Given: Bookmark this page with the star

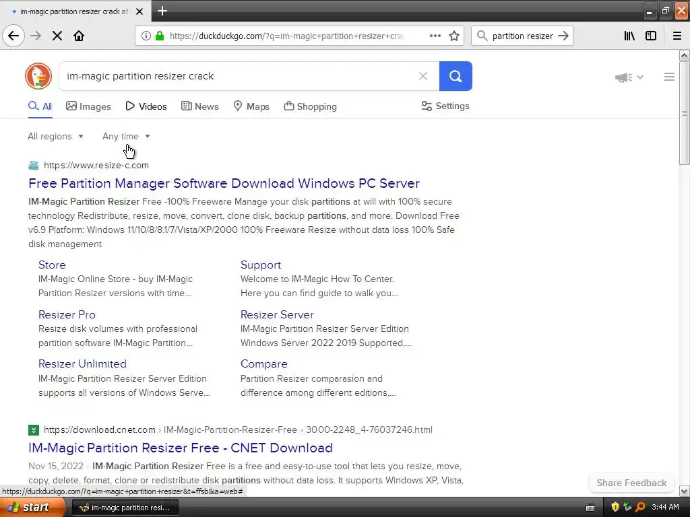Looking at the screenshot, I should pos(454,36).
